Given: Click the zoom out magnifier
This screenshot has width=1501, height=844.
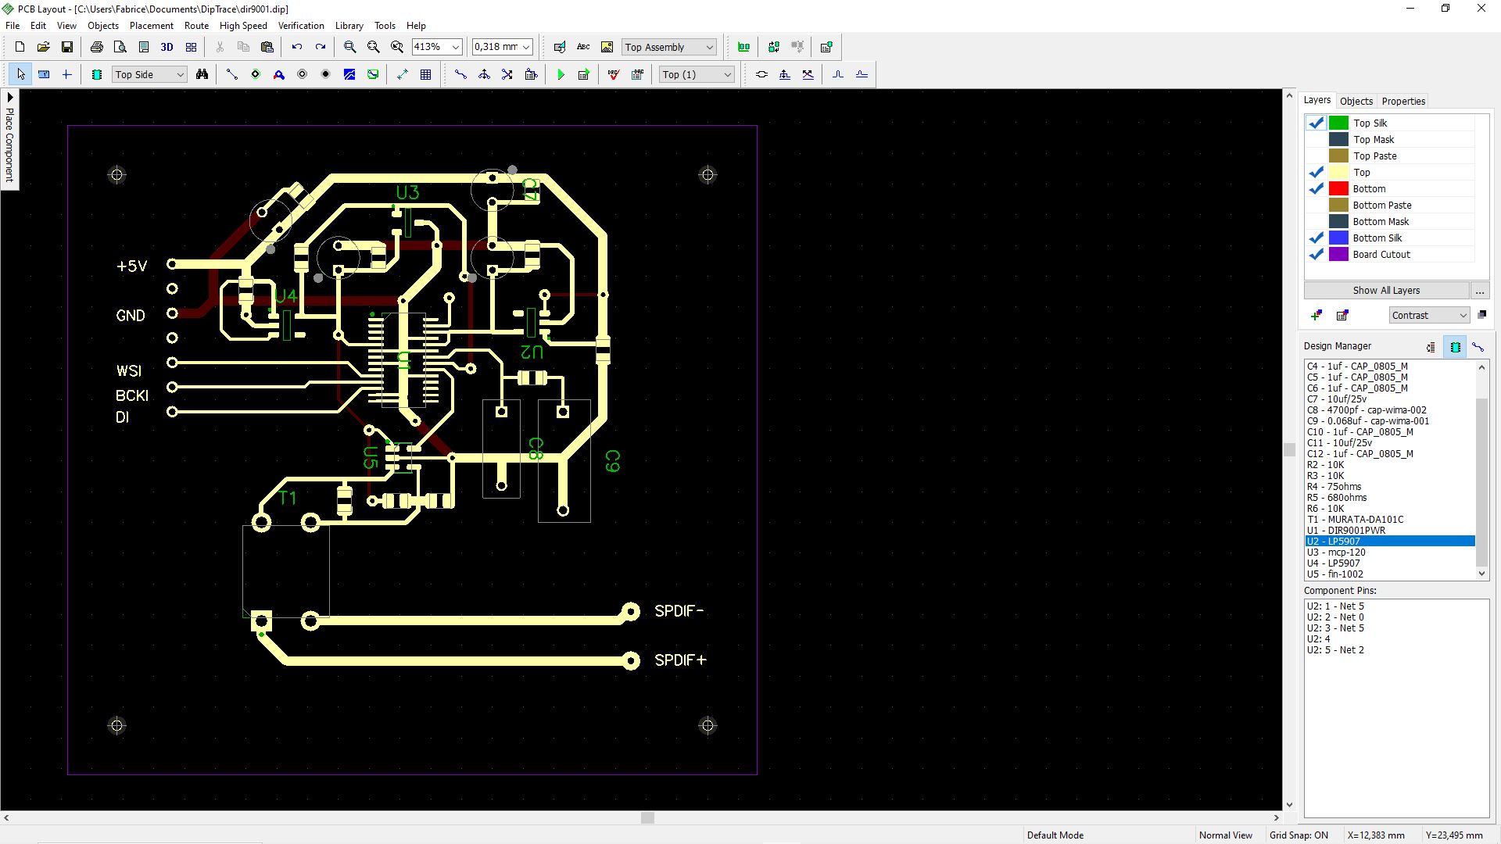Looking at the screenshot, I should pos(374,47).
